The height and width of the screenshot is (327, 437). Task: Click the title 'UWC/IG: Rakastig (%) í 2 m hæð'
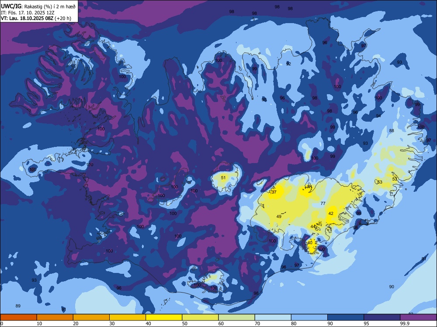coord(38,6)
